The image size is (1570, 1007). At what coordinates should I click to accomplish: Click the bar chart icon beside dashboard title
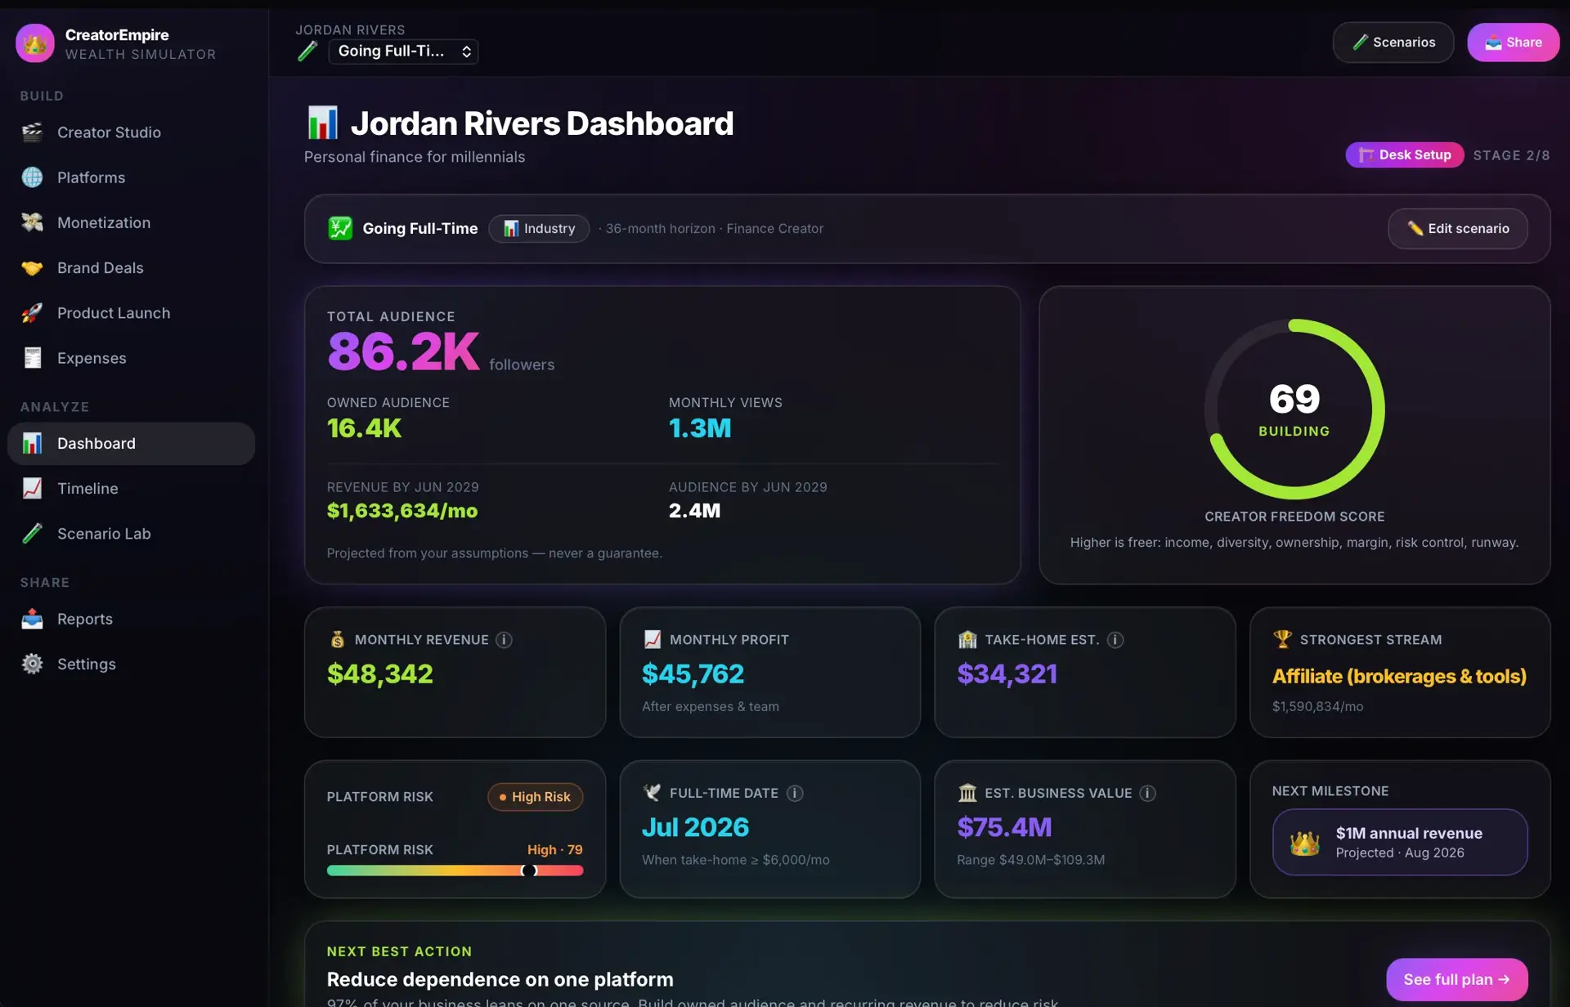[x=322, y=123]
